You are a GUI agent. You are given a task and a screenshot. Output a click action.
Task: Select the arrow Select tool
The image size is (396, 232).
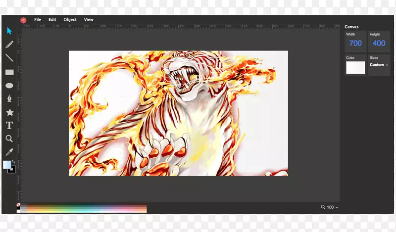[9, 31]
